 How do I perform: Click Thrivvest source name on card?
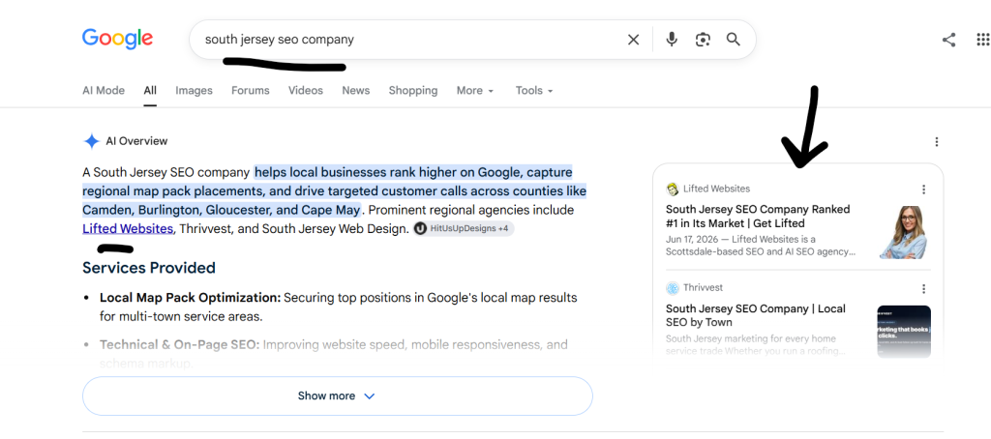[x=703, y=288]
